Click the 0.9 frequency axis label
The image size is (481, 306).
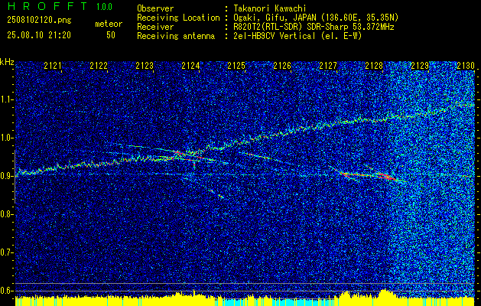[6, 176]
